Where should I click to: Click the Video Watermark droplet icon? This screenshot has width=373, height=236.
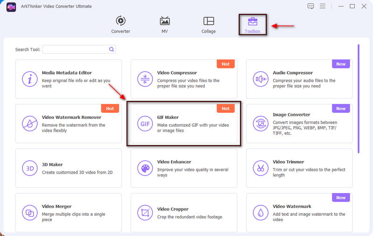coord(261,213)
